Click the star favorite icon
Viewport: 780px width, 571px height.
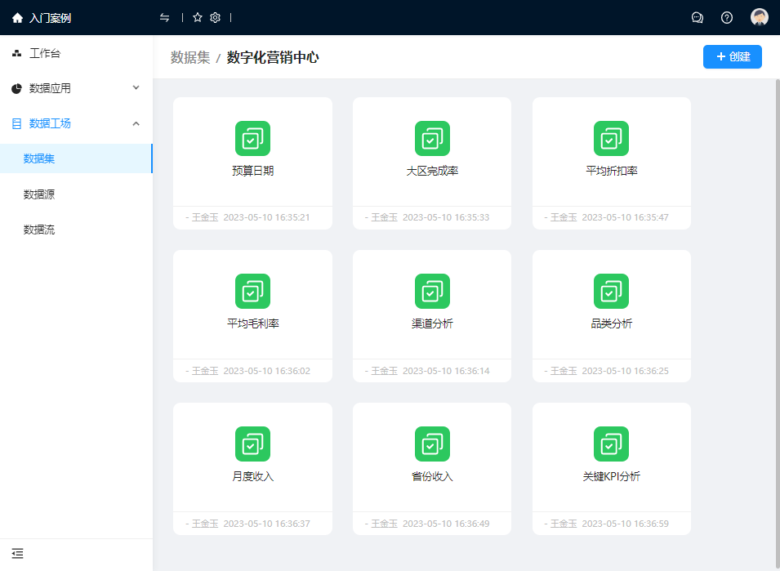(198, 18)
